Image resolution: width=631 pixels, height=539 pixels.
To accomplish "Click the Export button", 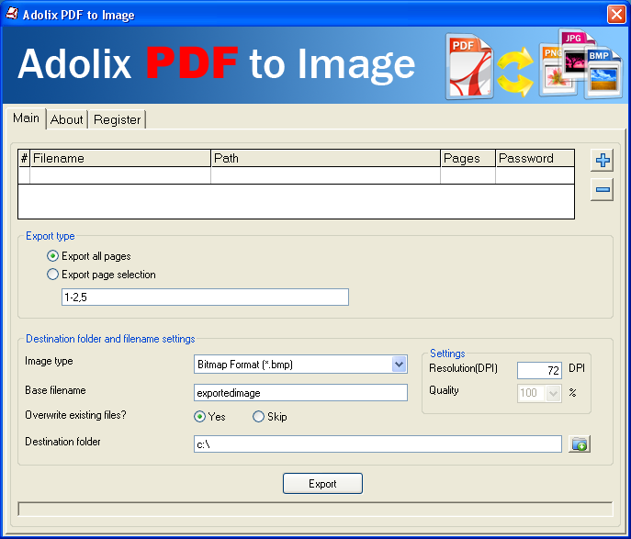I will coord(322,484).
